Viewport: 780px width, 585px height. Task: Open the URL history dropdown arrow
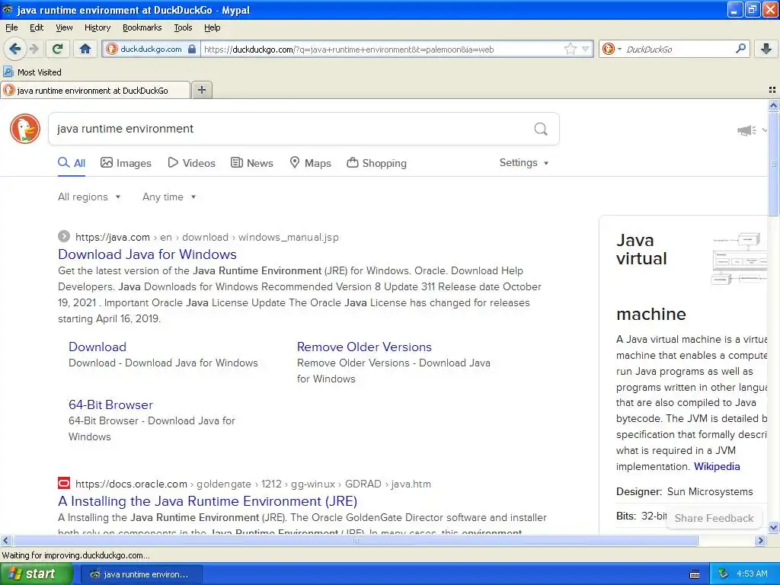586,49
